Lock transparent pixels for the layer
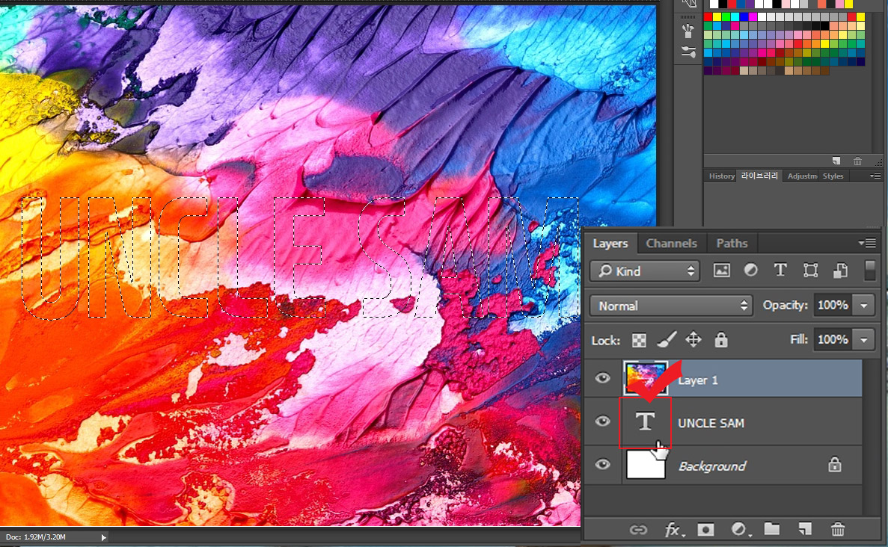Viewport: 888px width, 547px height. 639,340
